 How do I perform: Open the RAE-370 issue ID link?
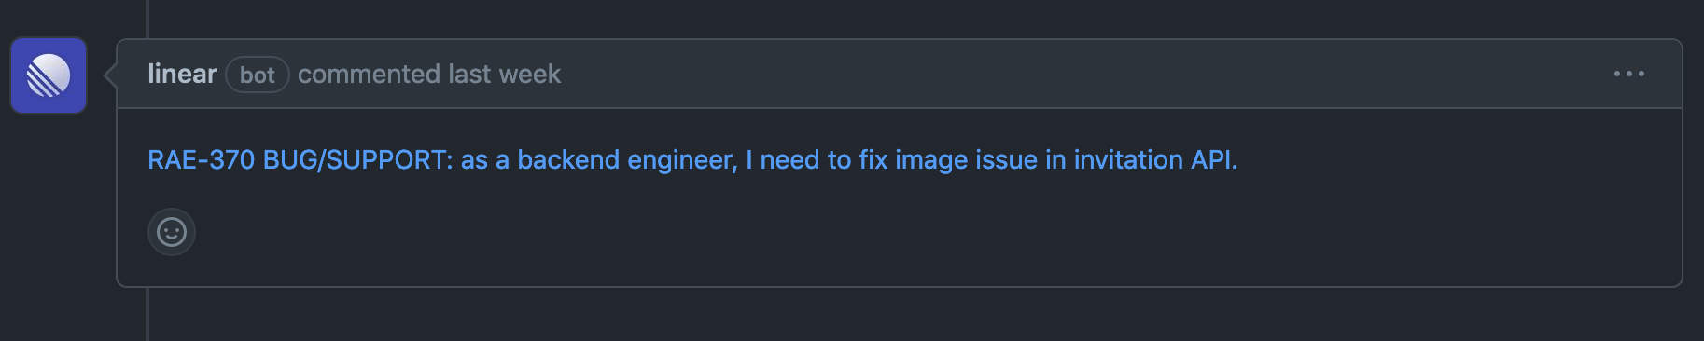[202, 160]
